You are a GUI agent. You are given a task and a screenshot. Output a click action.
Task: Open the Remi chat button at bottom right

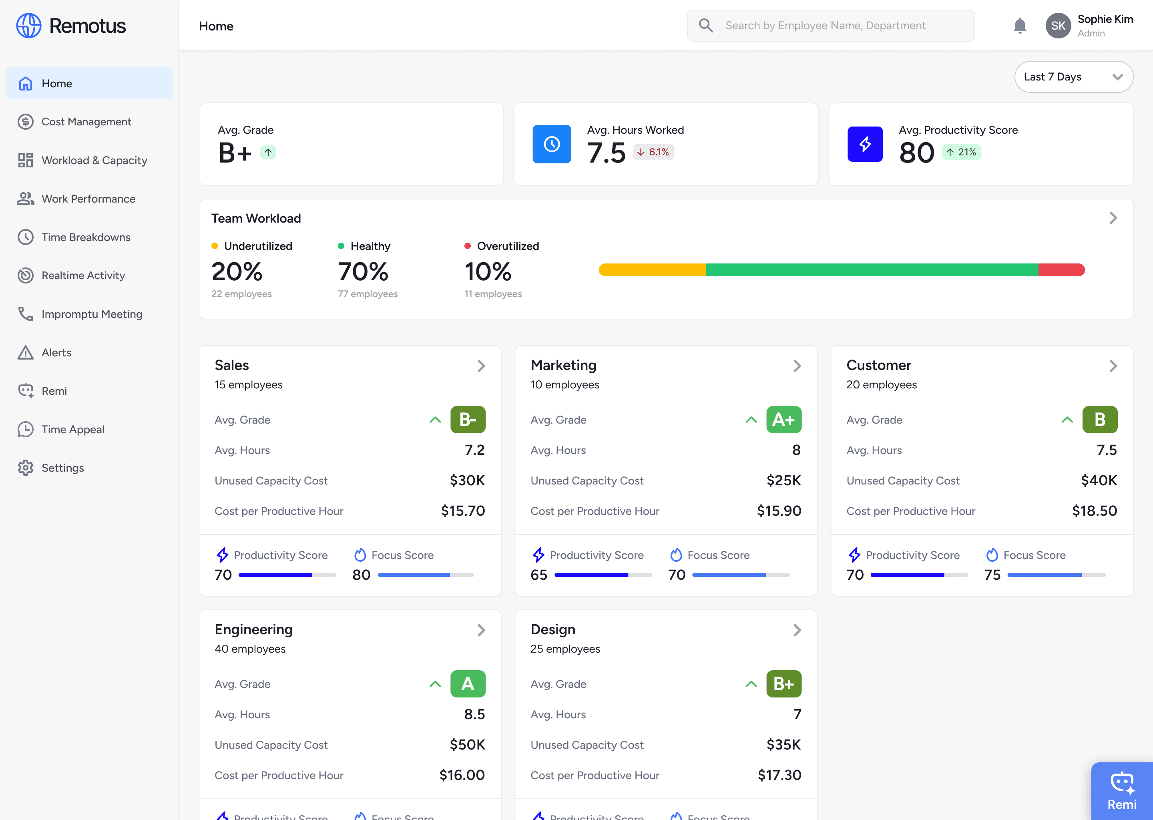click(1122, 791)
